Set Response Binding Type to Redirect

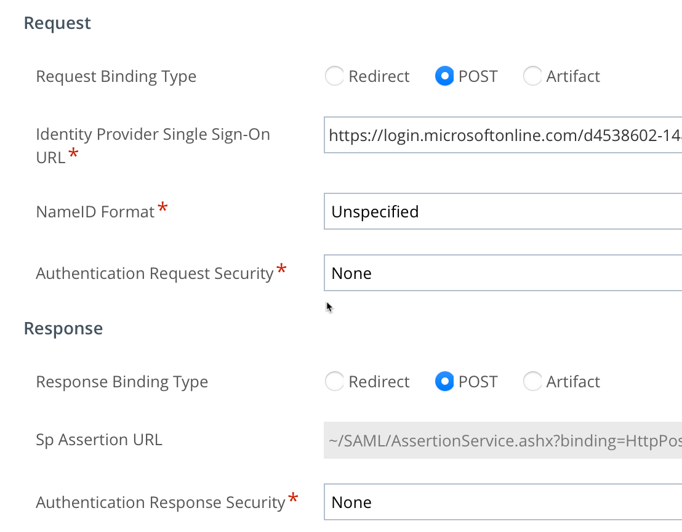tap(334, 382)
